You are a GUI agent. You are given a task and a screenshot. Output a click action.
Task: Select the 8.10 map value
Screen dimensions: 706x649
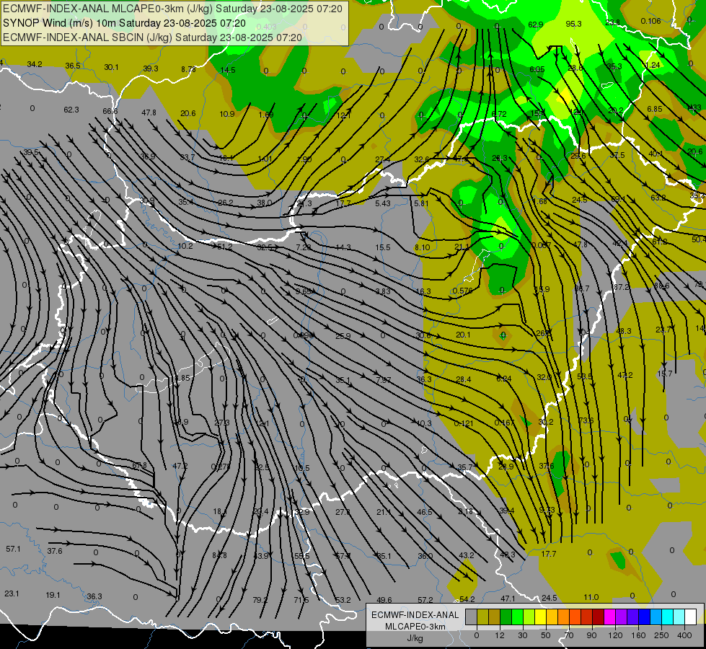[423, 247]
